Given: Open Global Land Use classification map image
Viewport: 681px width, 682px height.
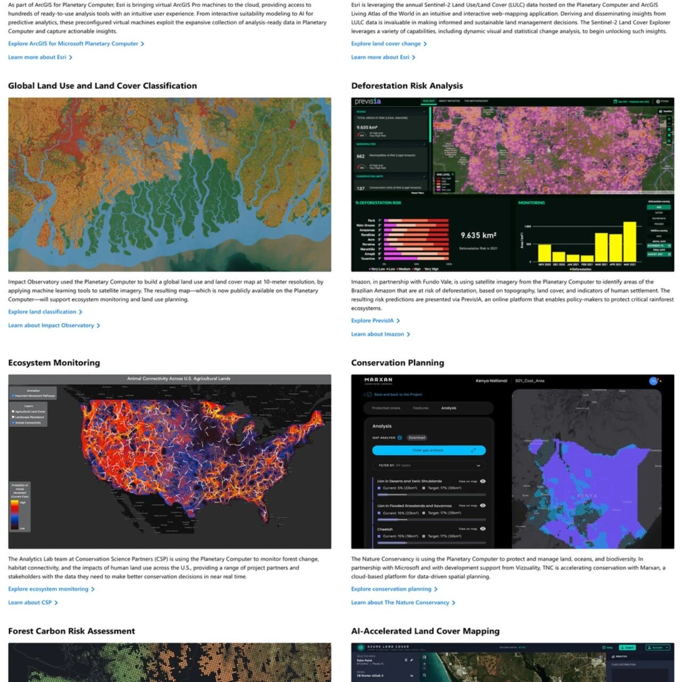Looking at the screenshot, I should pyautogui.click(x=170, y=184).
